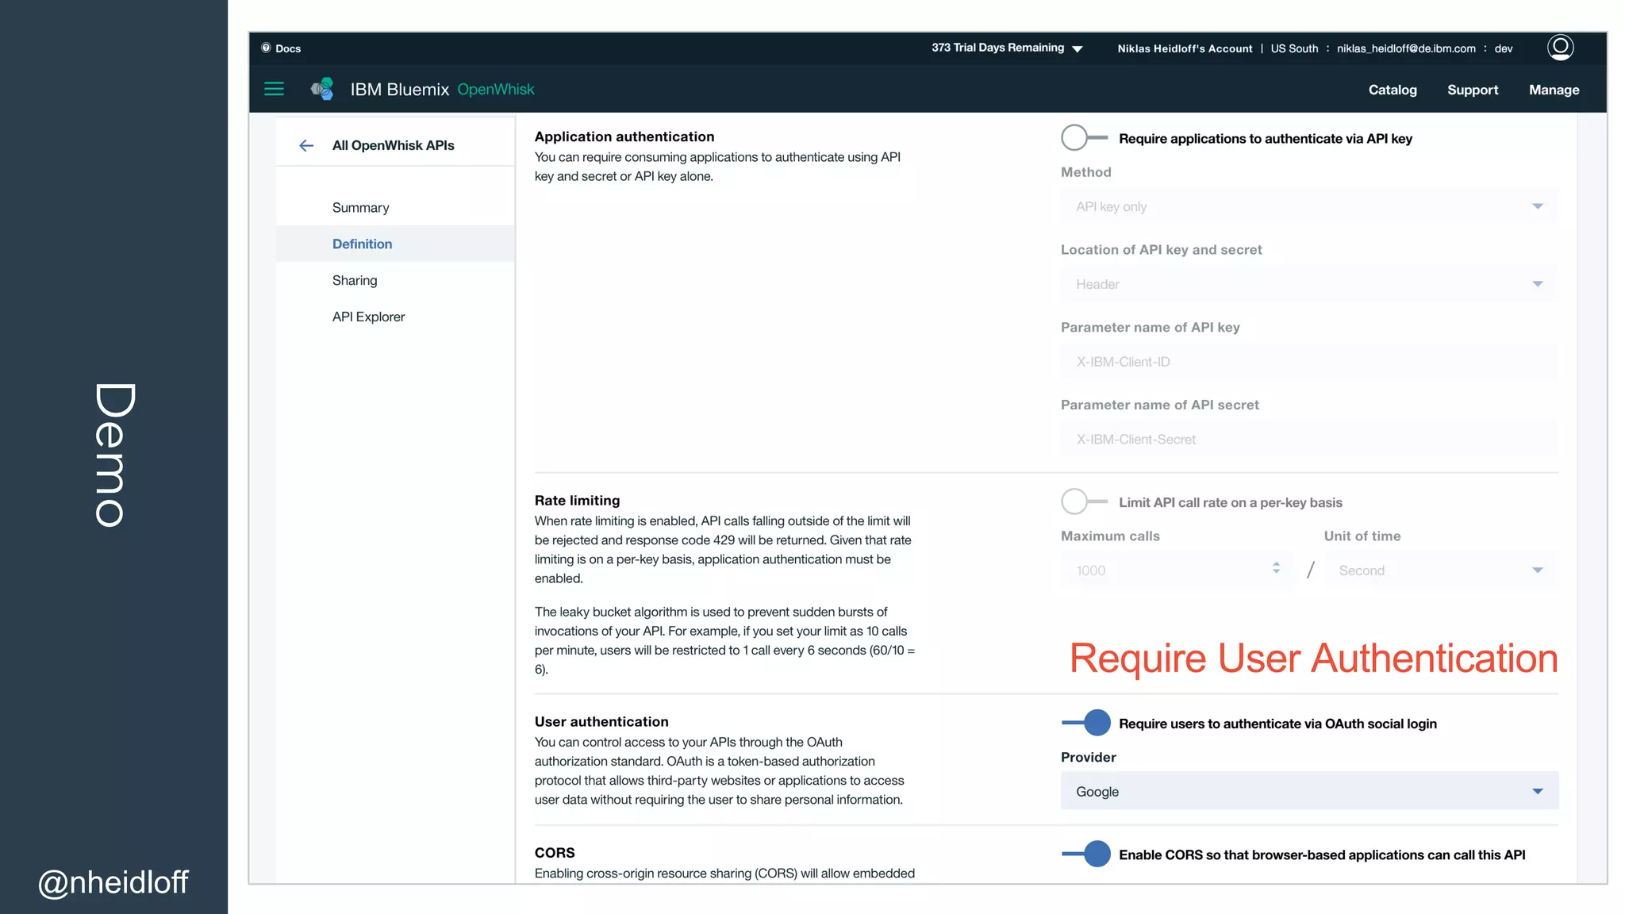Open the Method dropdown API key only
This screenshot has width=1625, height=914.
point(1309,206)
